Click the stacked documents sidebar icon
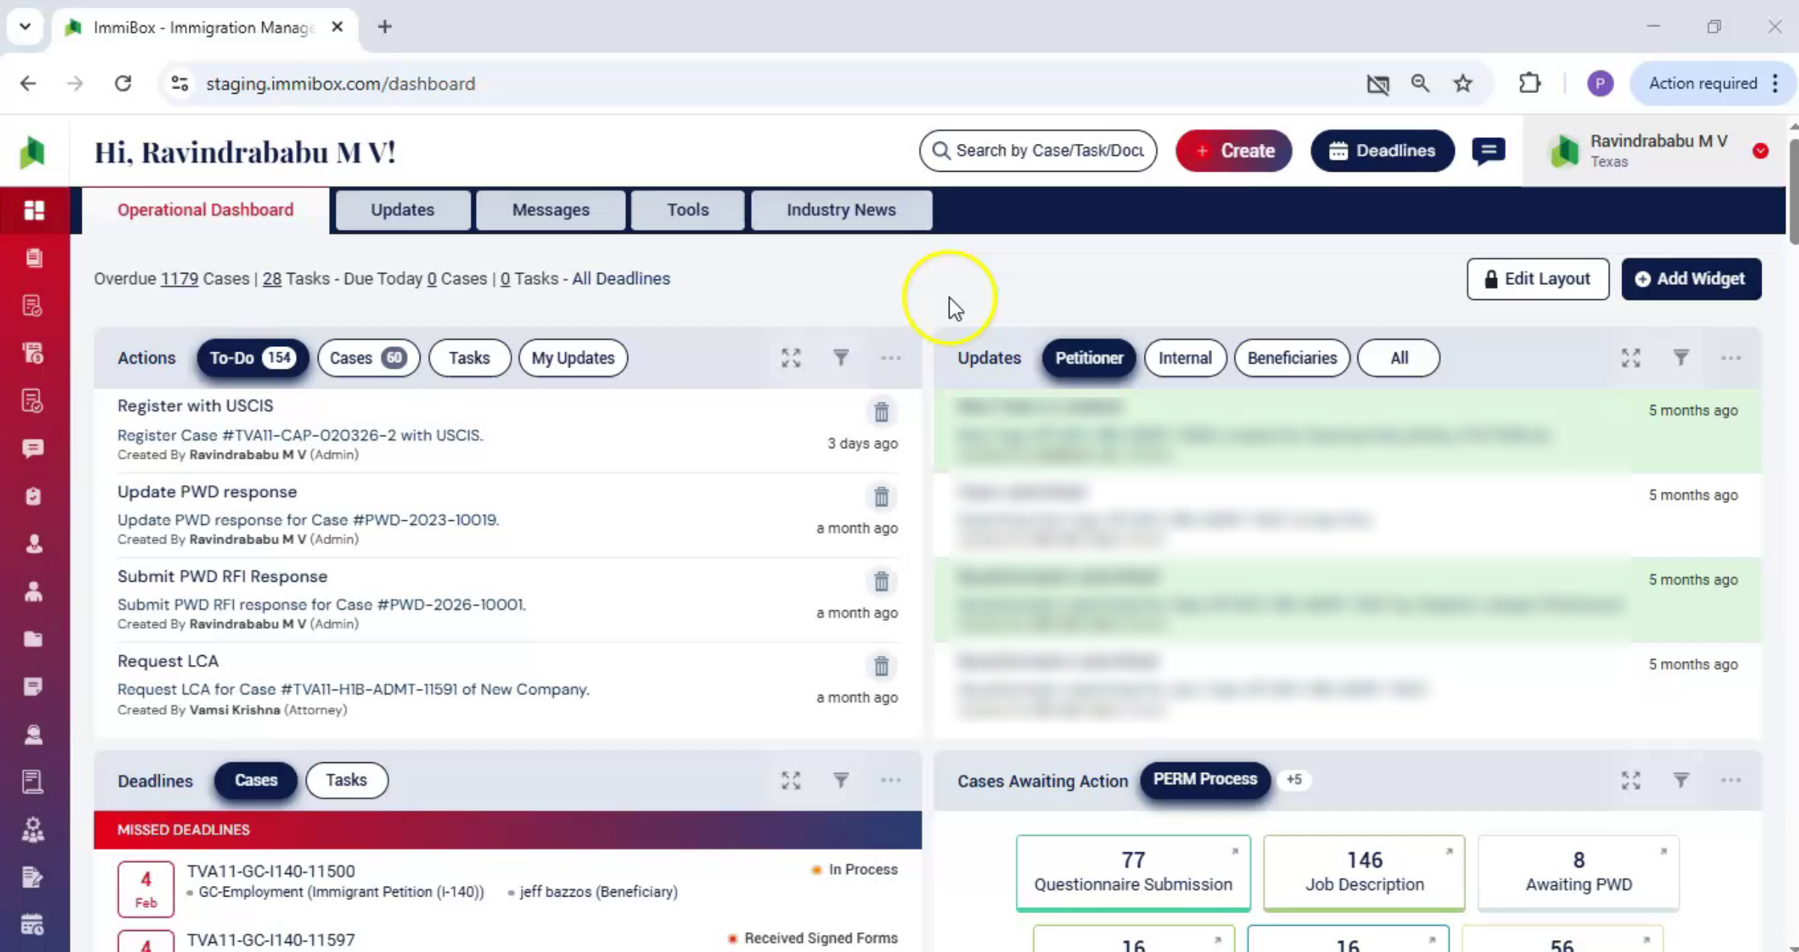1799x952 pixels. (34, 258)
